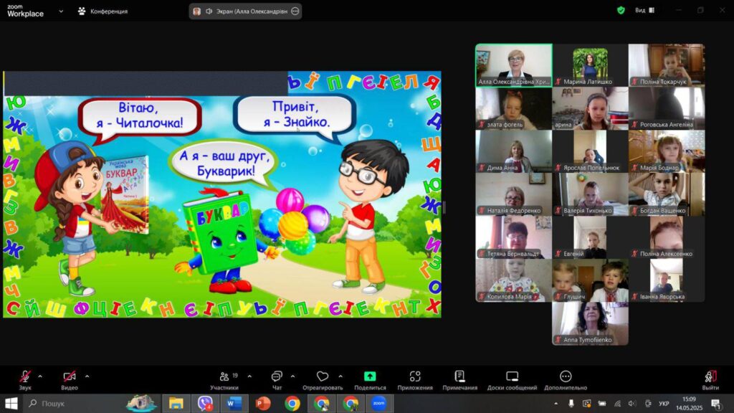
Task: Open the Дополнительно more options
Action: click(x=566, y=380)
